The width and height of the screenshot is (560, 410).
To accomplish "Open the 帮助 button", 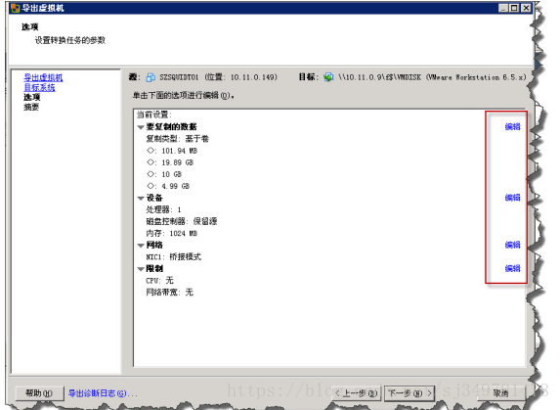I will click(x=39, y=393).
